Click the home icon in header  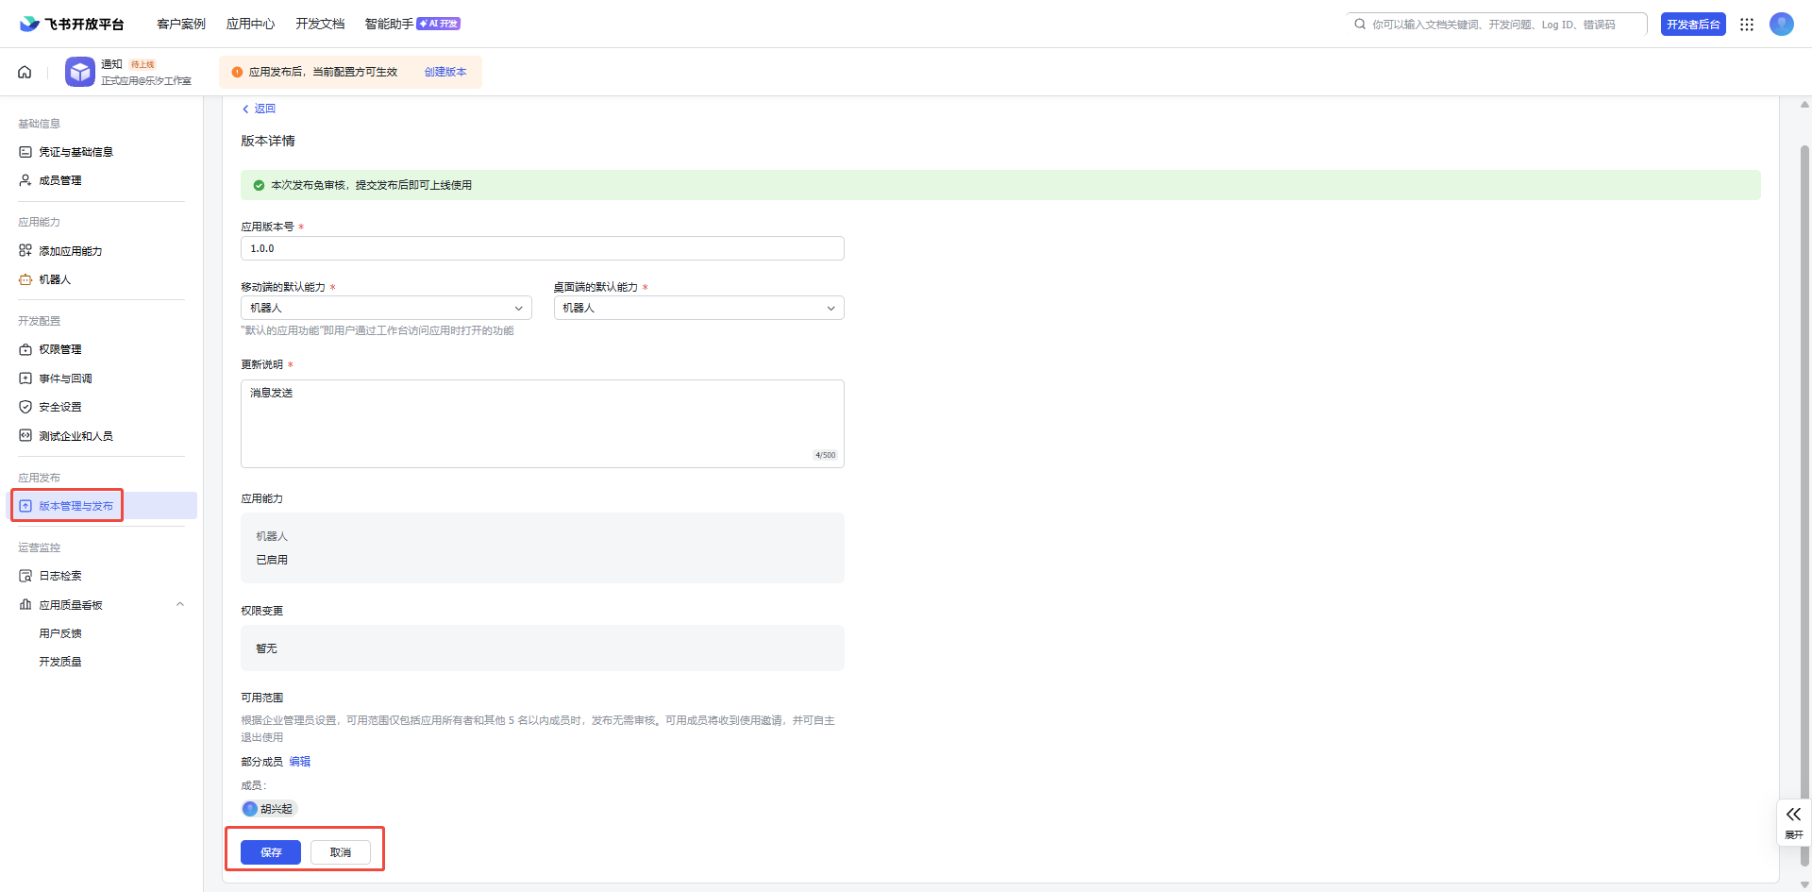click(25, 72)
